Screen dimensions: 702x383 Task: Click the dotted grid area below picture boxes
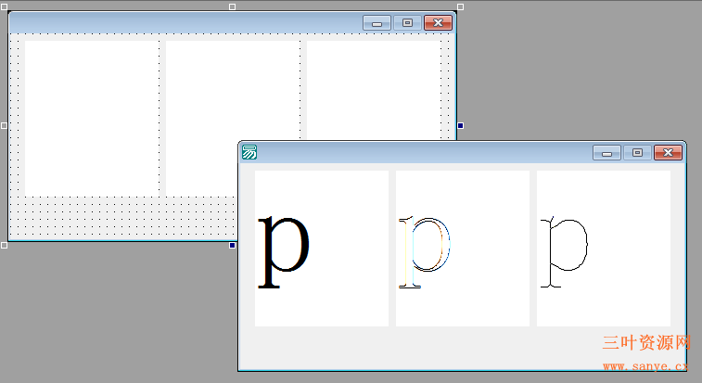121,216
